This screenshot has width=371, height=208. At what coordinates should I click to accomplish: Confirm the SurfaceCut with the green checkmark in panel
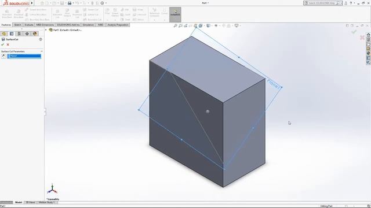[x=2, y=44]
